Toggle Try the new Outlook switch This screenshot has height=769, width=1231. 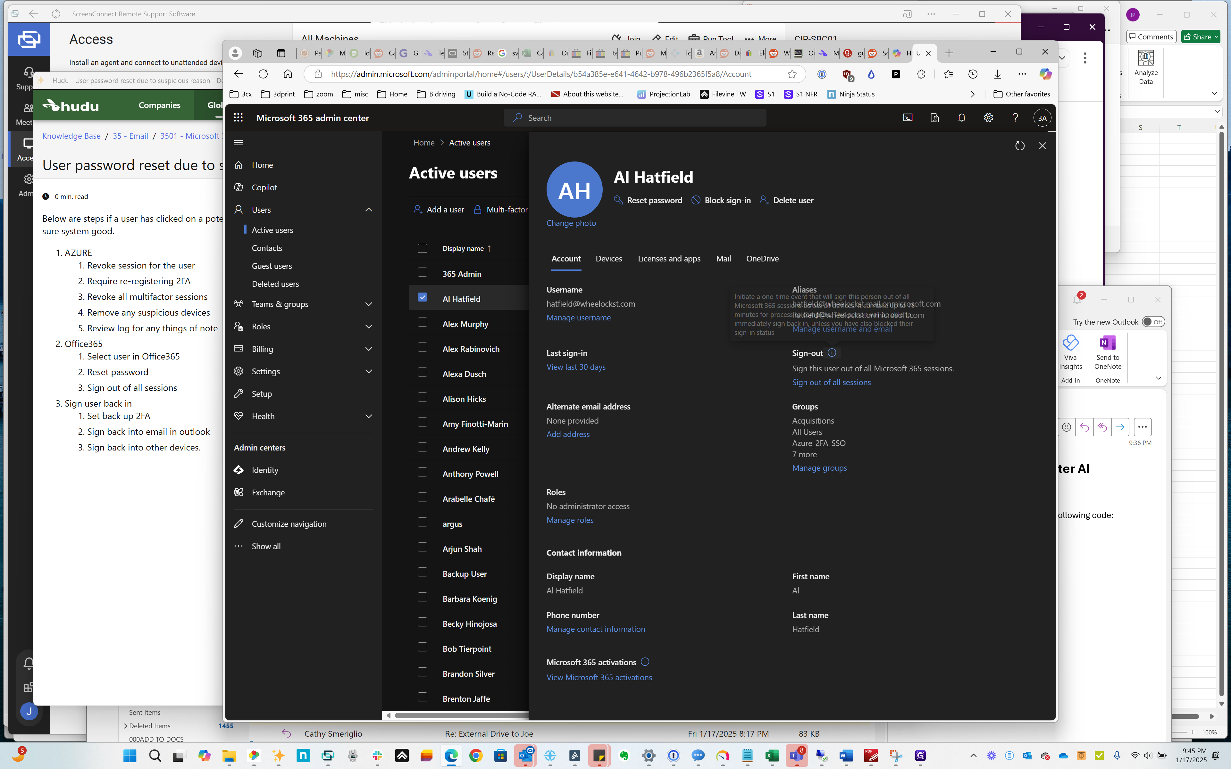pyautogui.click(x=1153, y=322)
